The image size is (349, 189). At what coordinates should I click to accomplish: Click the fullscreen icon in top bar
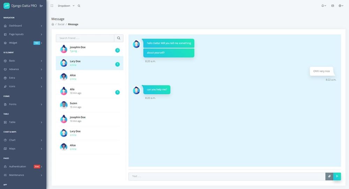coord(52,6)
